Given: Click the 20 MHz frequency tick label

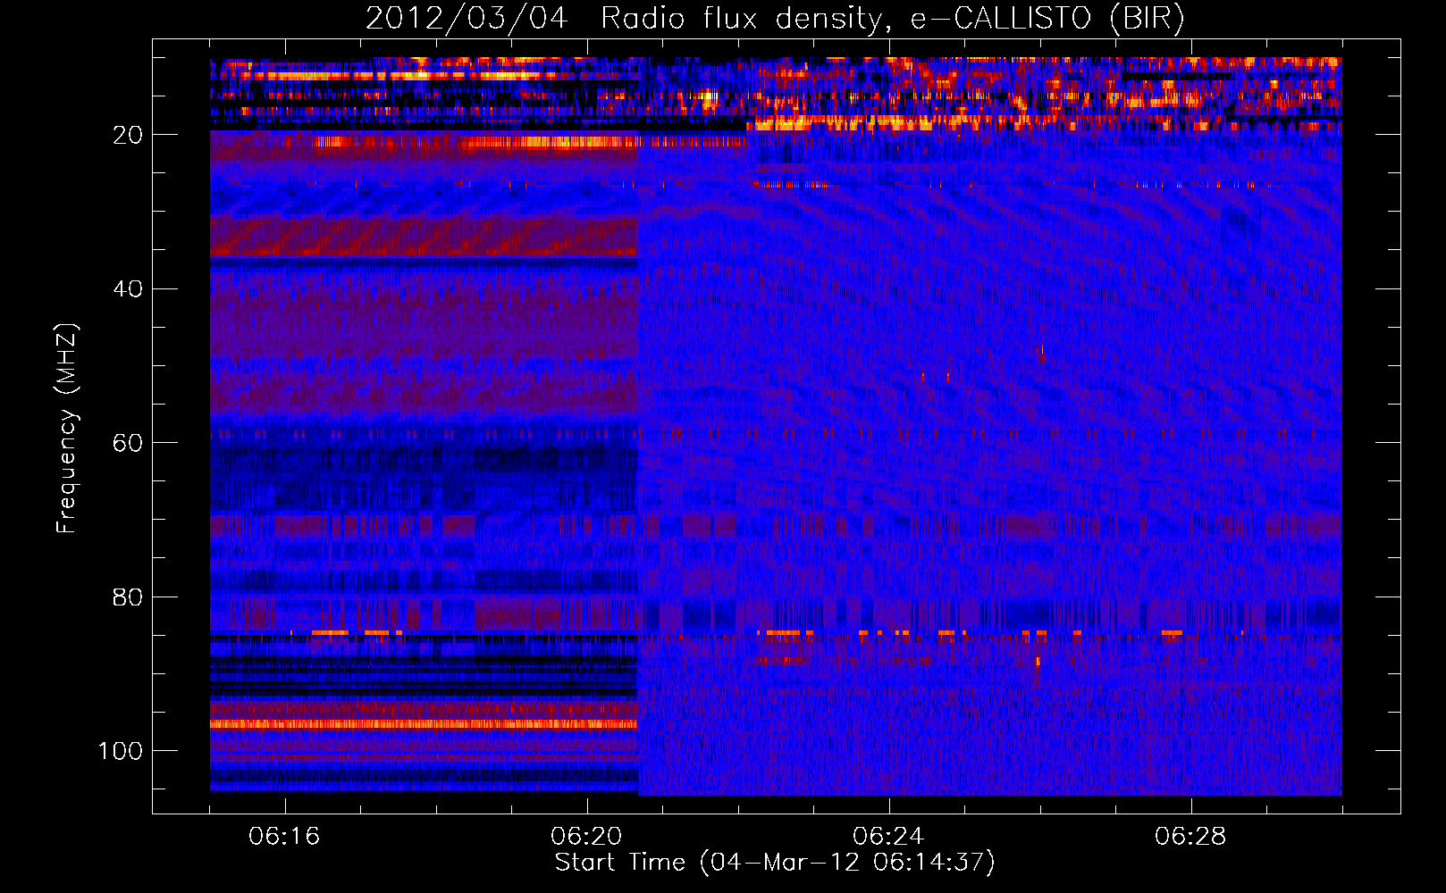Looking at the screenshot, I should (x=129, y=135).
